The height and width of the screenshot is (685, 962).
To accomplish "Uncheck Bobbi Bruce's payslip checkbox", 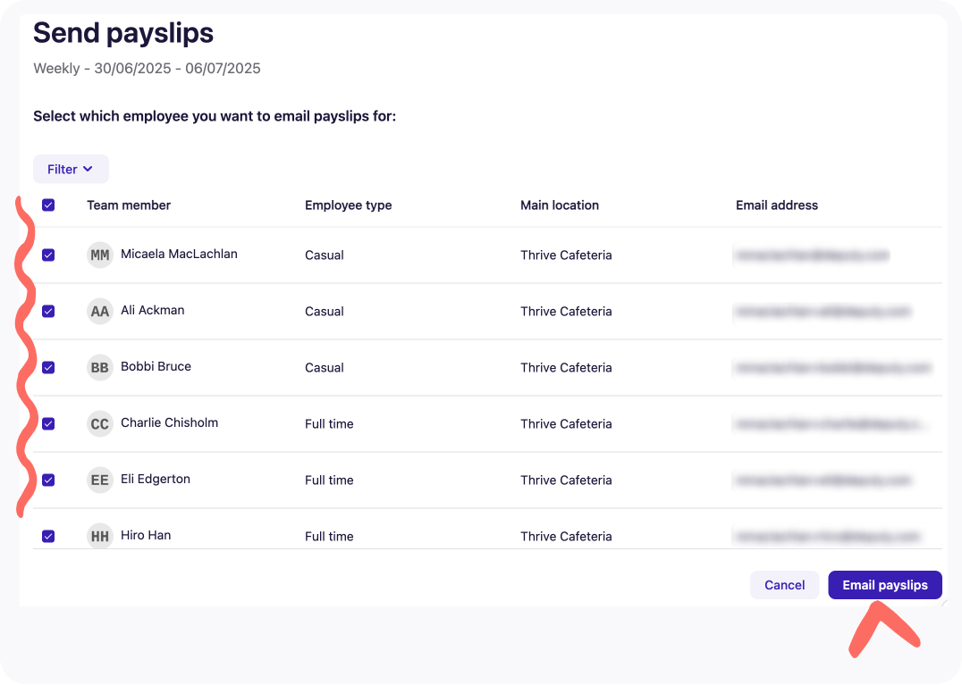I will [48, 367].
